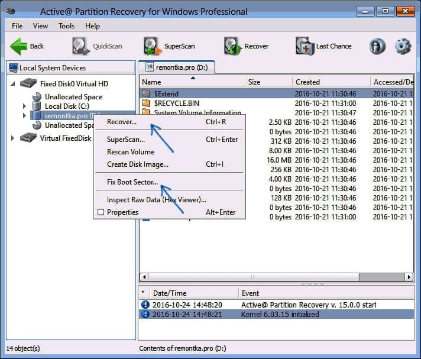Click the Recover toolbar icon
The height and width of the screenshot is (359, 421).
(x=232, y=46)
